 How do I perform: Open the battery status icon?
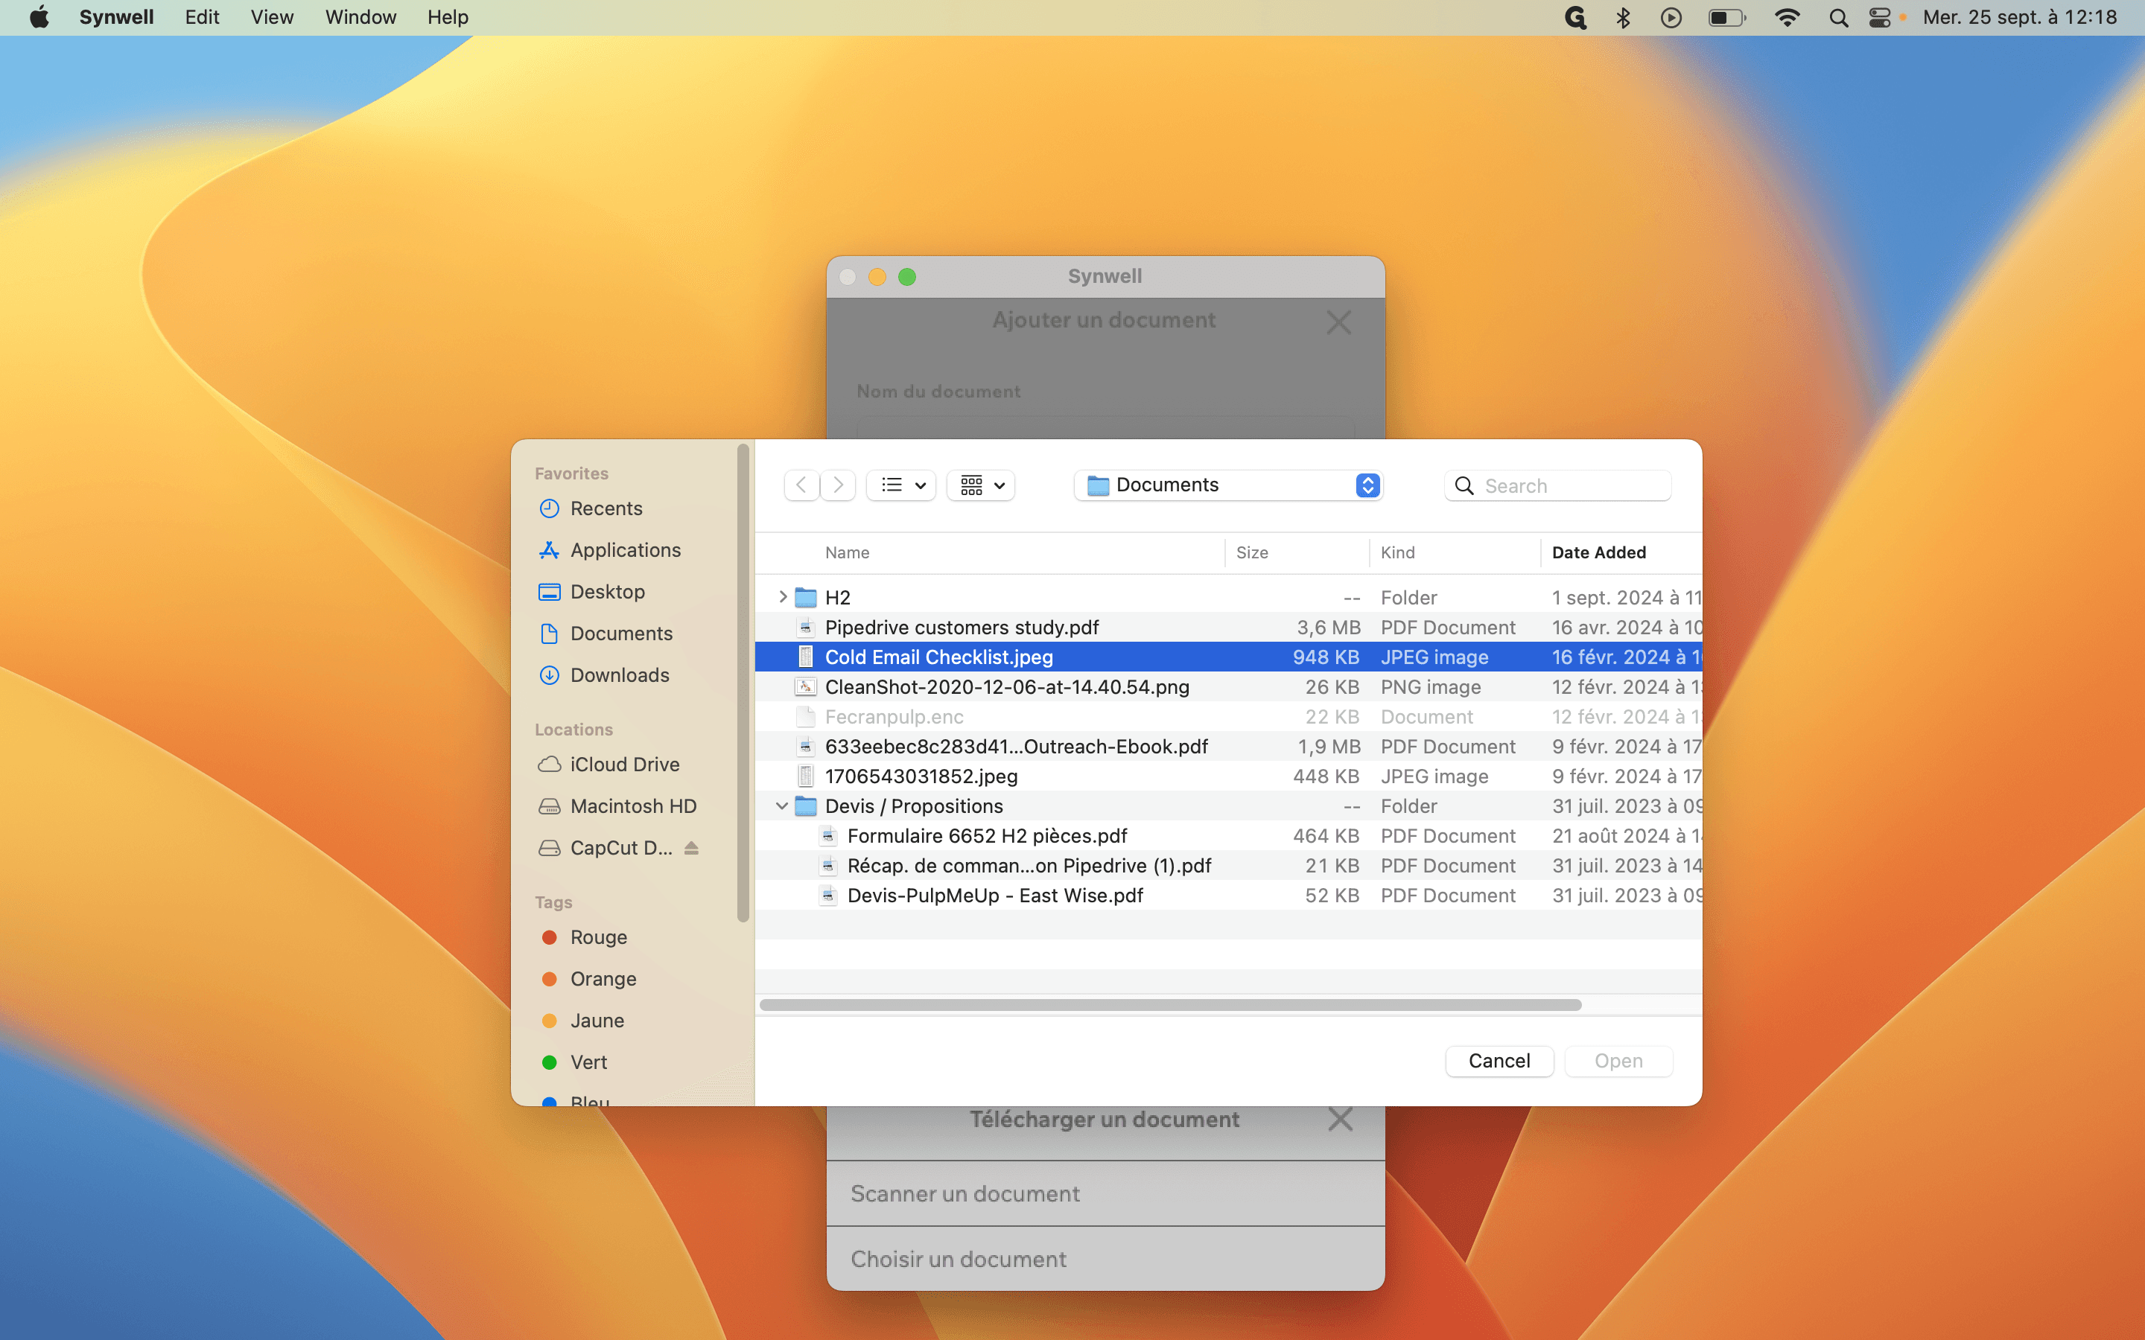click(x=1726, y=17)
